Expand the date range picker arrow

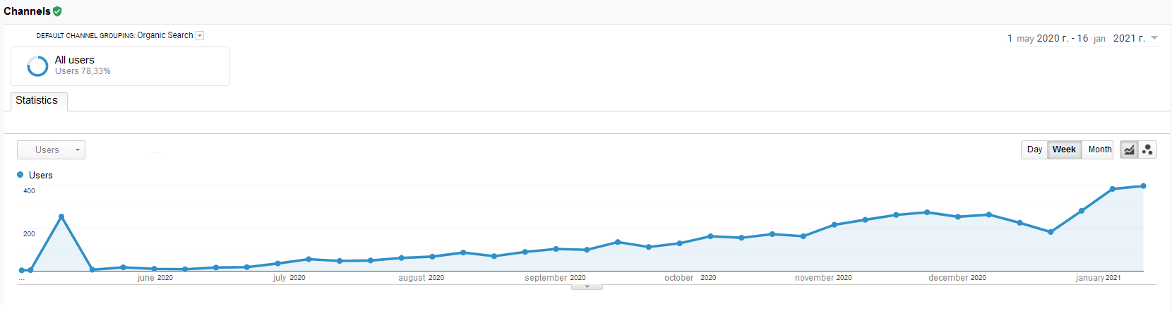click(x=1154, y=38)
